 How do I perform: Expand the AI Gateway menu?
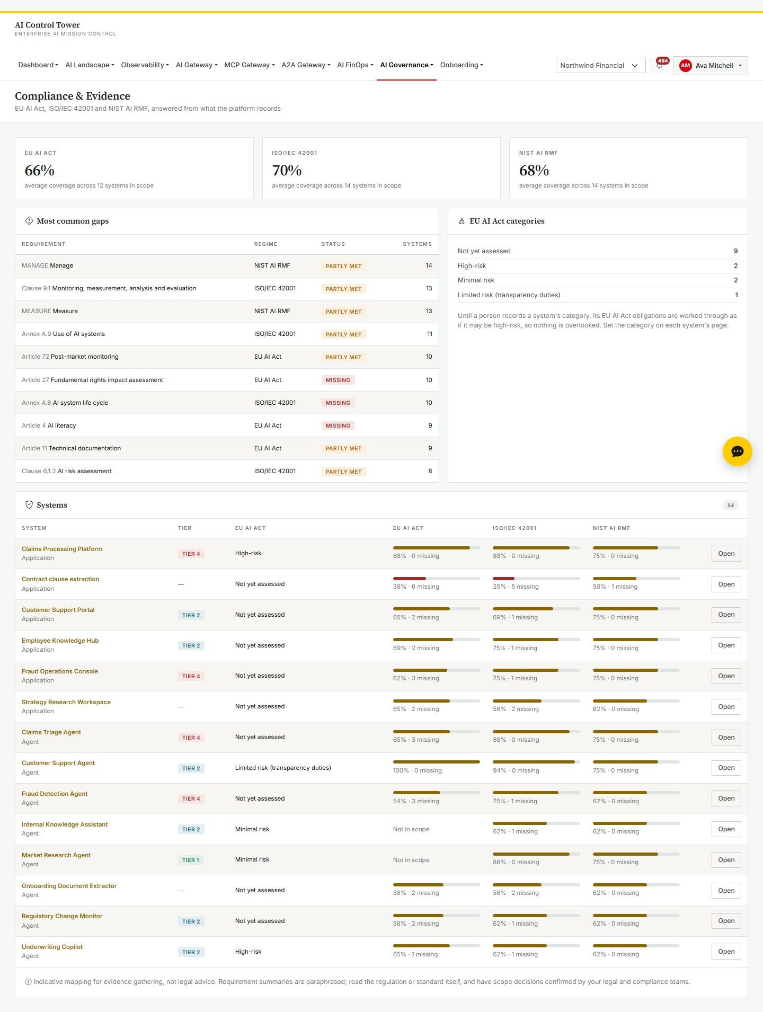coord(197,65)
